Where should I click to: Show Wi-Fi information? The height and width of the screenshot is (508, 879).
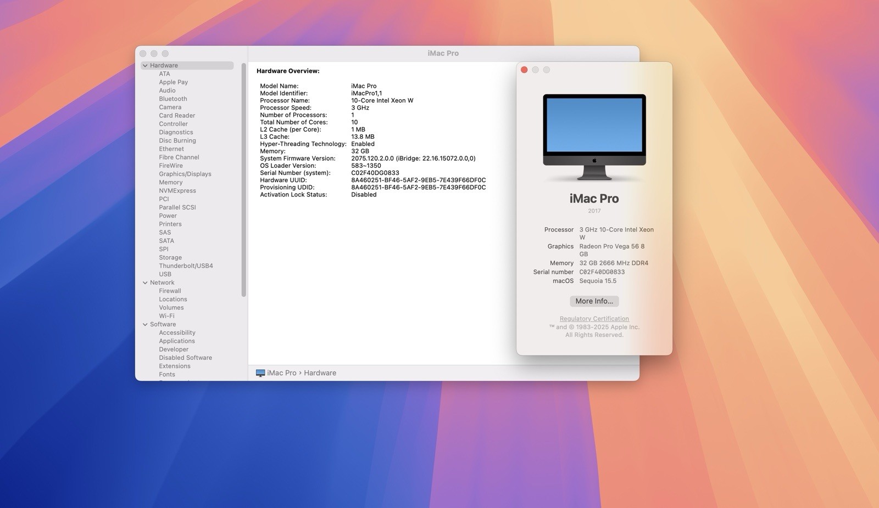coord(167,316)
